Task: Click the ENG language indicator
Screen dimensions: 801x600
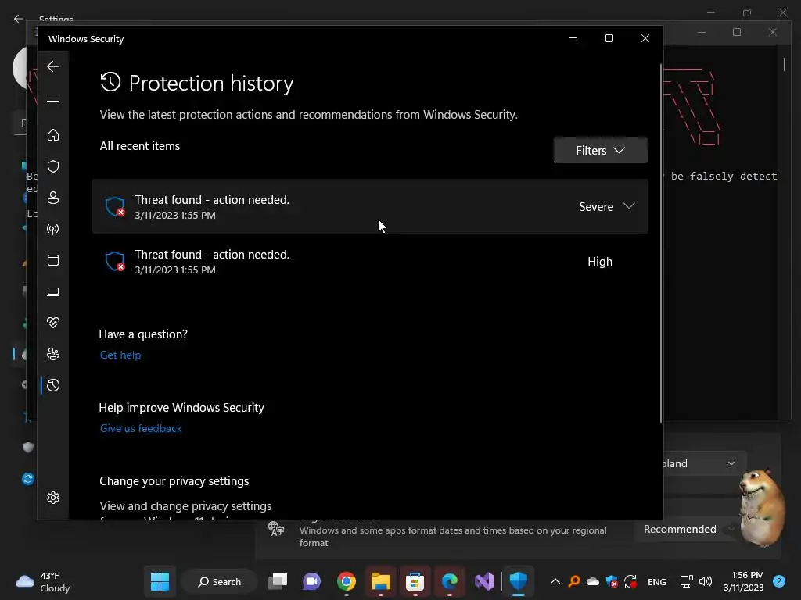Action: click(657, 582)
